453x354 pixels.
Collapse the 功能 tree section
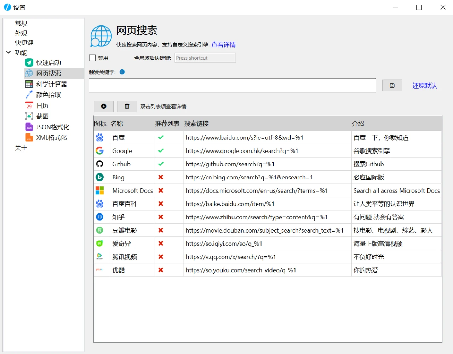tap(8, 52)
